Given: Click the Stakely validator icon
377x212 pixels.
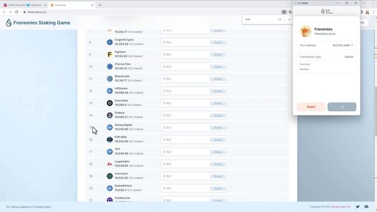Looking at the screenshot, I should (110, 115).
